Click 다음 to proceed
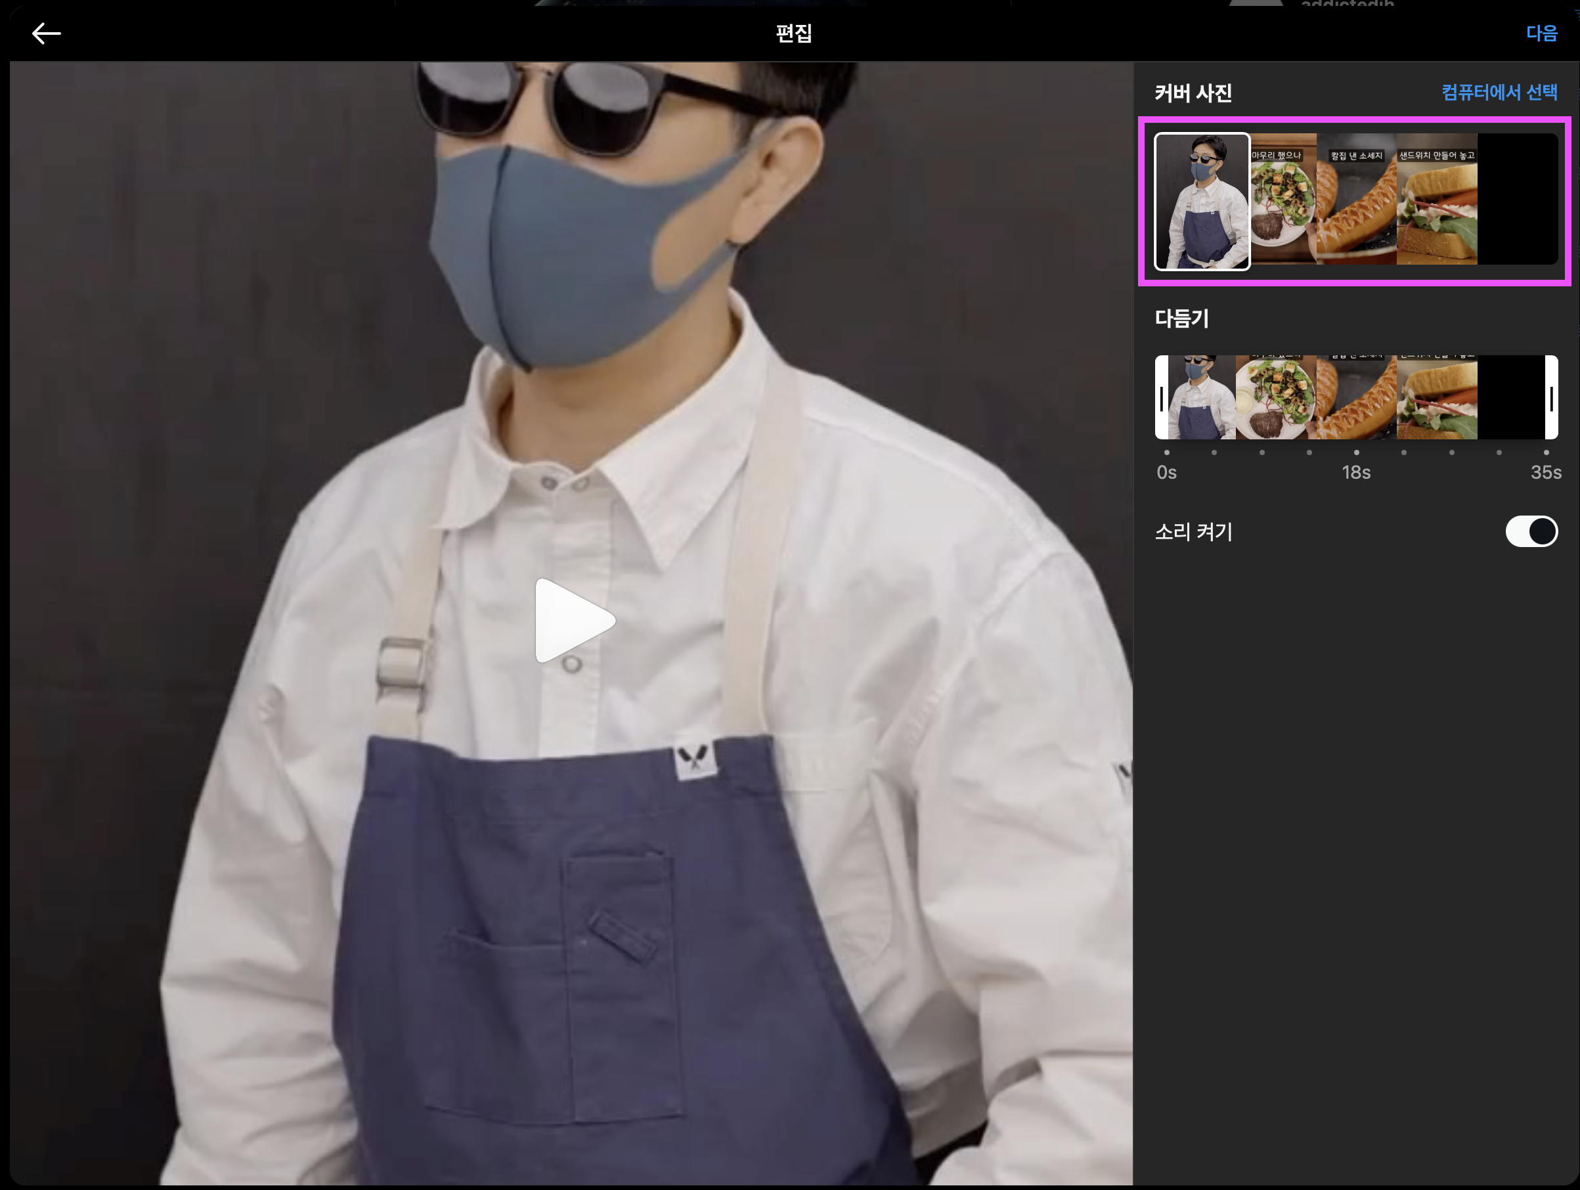This screenshot has width=1580, height=1190. [x=1541, y=33]
